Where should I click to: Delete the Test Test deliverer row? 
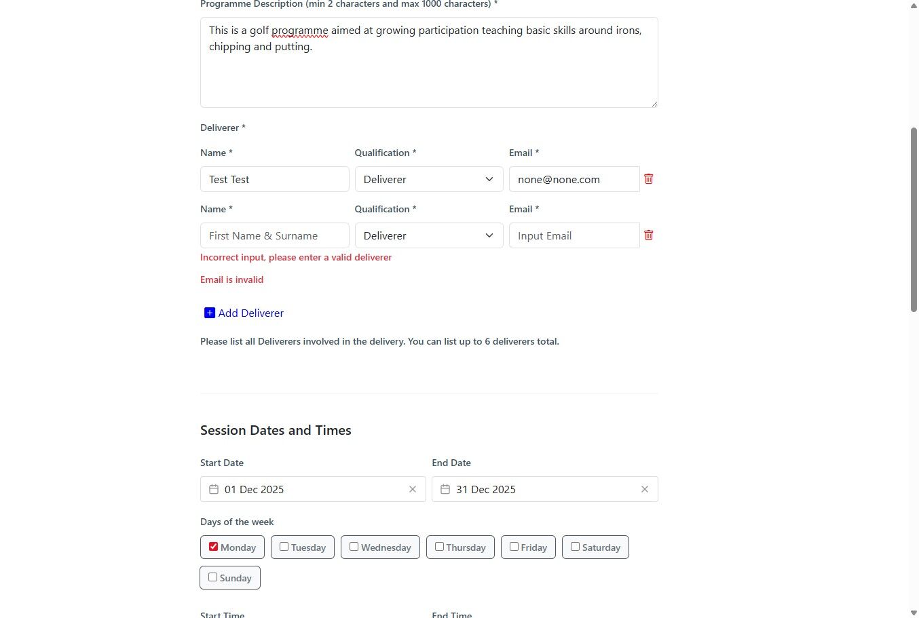pos(648,179)
